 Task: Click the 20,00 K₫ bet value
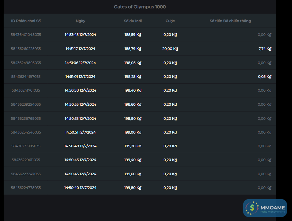(x=170, y=49)
